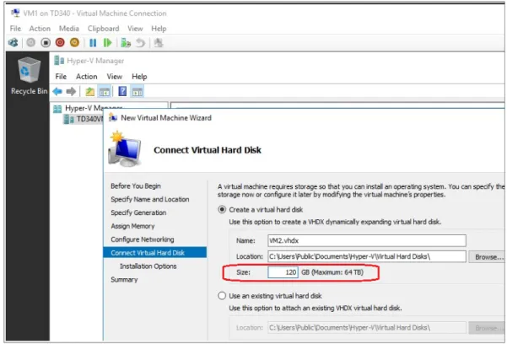This screenshot has width=507, height=344.
Task: Click the enhanced session toolbar icon
Action: coord(159,43)
